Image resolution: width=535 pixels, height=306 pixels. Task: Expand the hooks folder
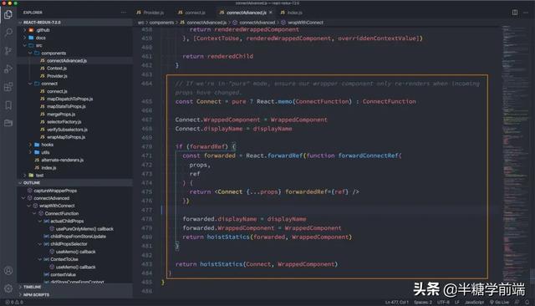tap(75, 145)
